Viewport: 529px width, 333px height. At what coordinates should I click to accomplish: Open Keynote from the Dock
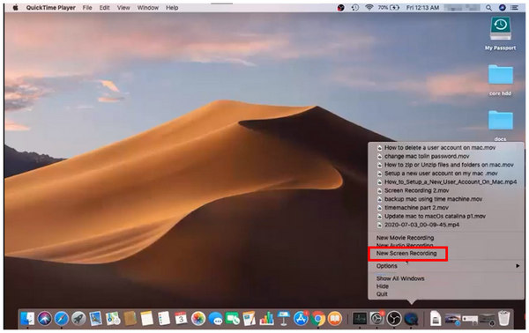[283, 319]
